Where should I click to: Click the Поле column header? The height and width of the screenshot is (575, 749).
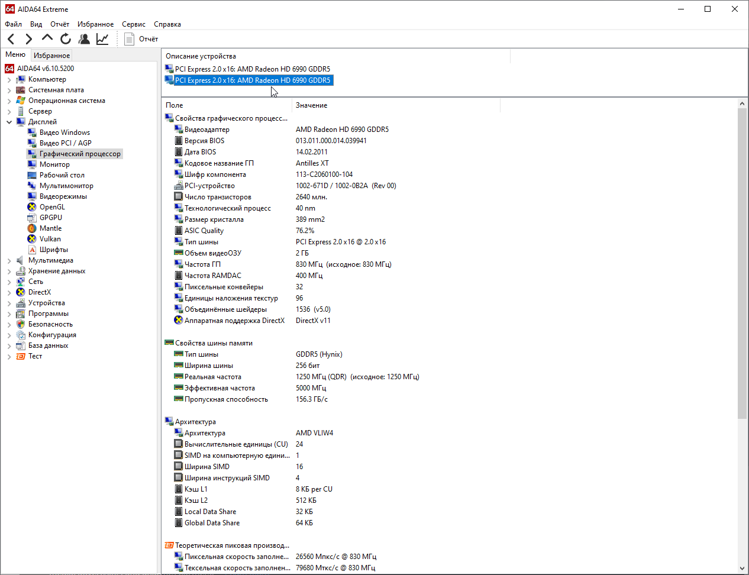[x=227, y=105]
